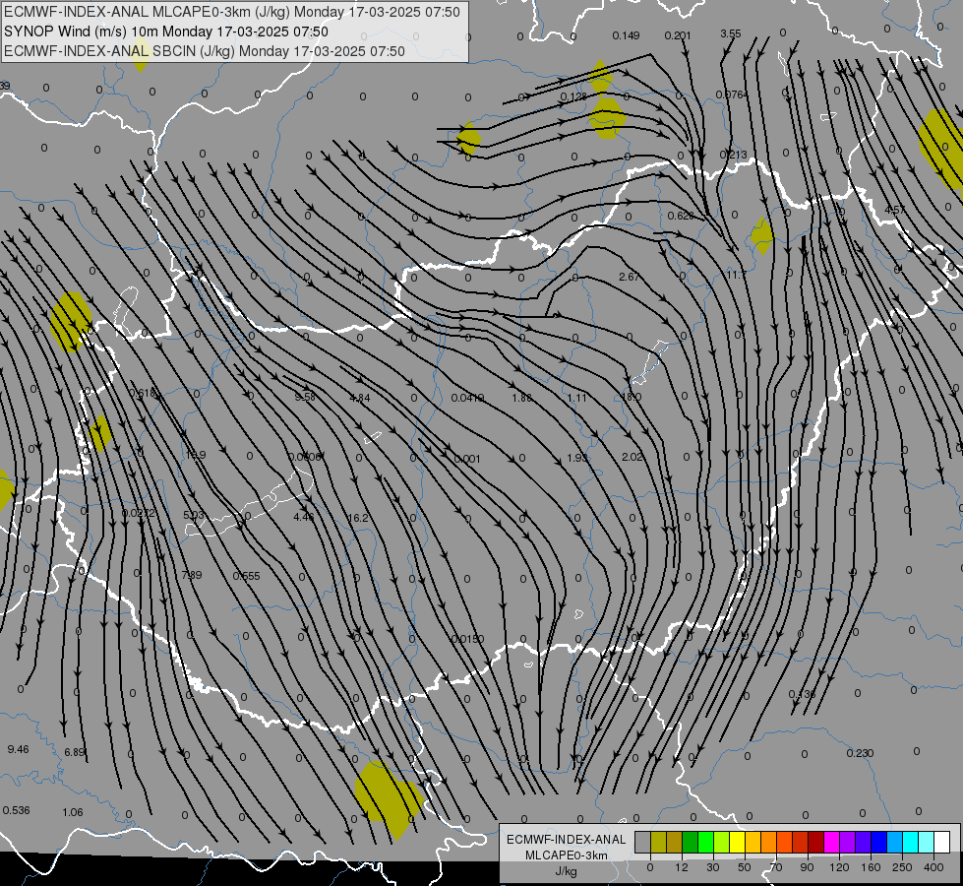Viewport: 963px width, 886px height.
Task: Select the purple swatch next to magenta
Action: (x=848, y=842)
